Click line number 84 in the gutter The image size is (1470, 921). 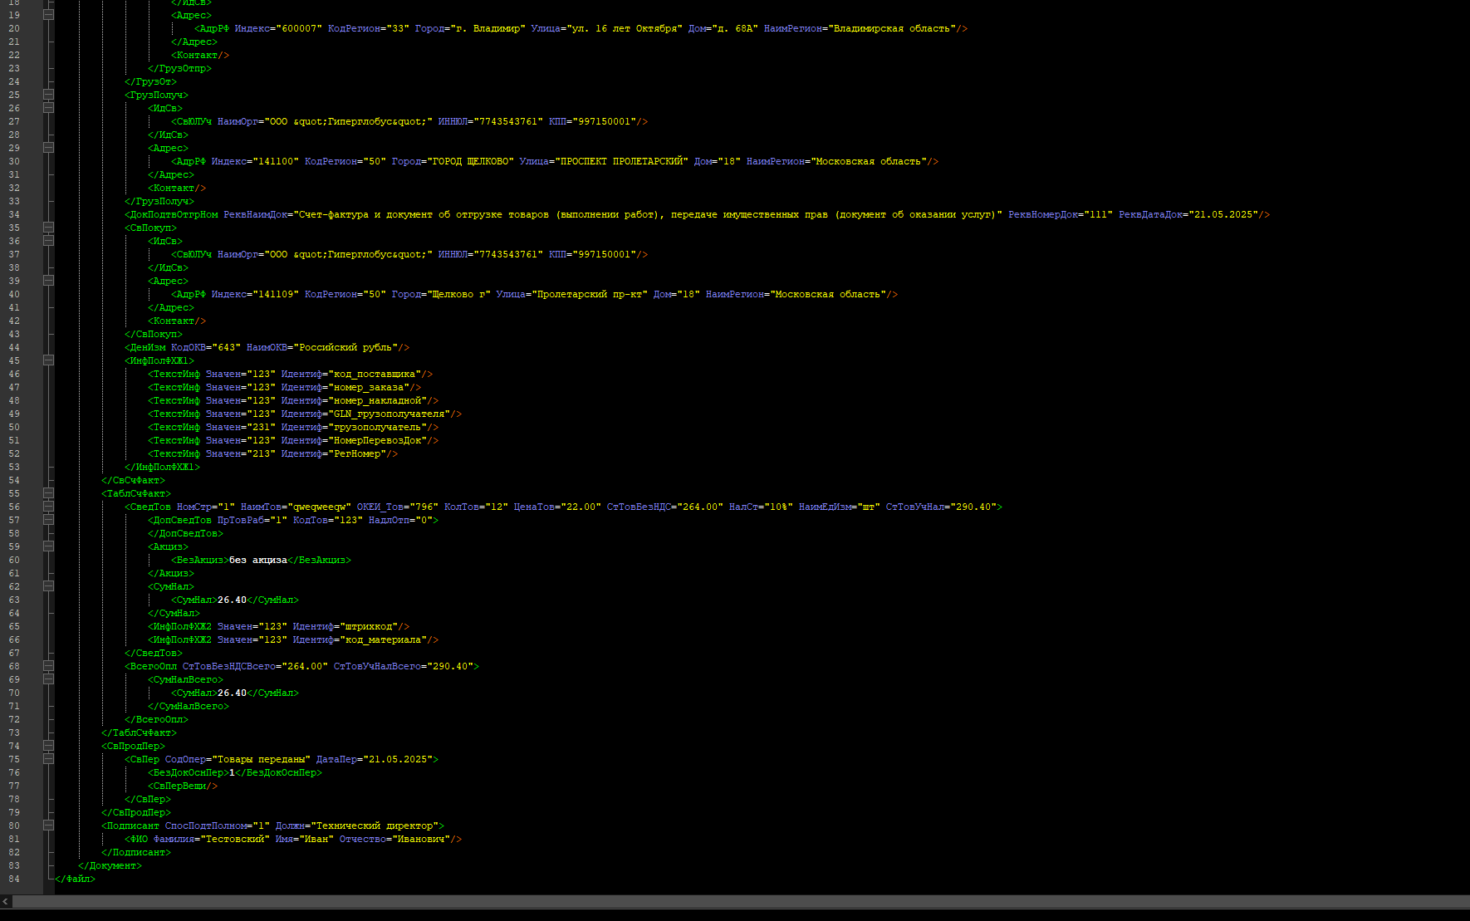(14, 879)
